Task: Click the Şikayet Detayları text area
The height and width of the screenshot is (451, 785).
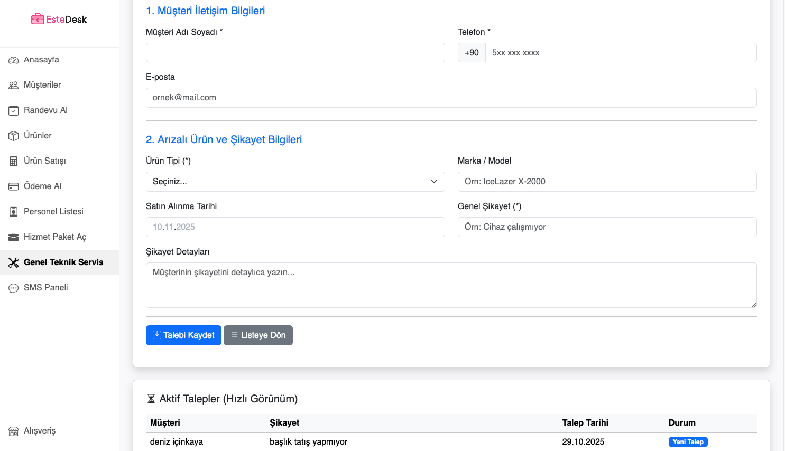Action: pos(451,285)
